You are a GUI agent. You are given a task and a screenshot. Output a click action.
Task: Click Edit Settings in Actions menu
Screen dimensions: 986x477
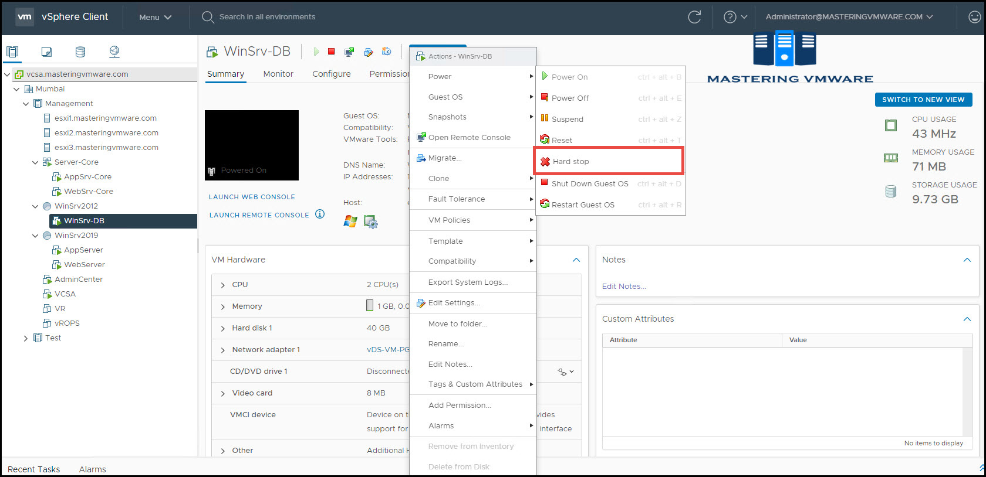[473, 302]
